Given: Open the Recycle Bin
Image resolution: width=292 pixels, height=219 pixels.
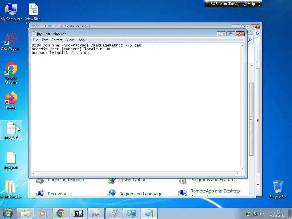Looking at the screenshot, I should tap(278, 189).
